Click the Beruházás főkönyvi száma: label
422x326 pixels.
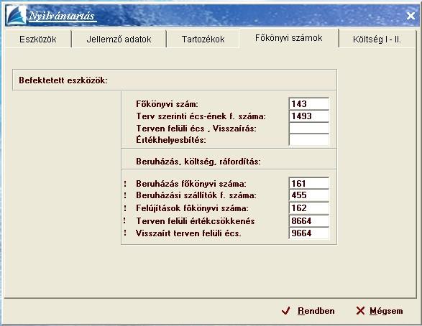191,184
